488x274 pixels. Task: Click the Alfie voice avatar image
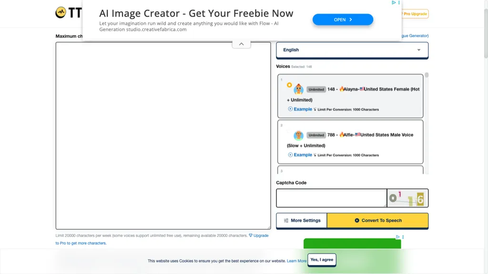pyautogui.click(x=298, y=135)
